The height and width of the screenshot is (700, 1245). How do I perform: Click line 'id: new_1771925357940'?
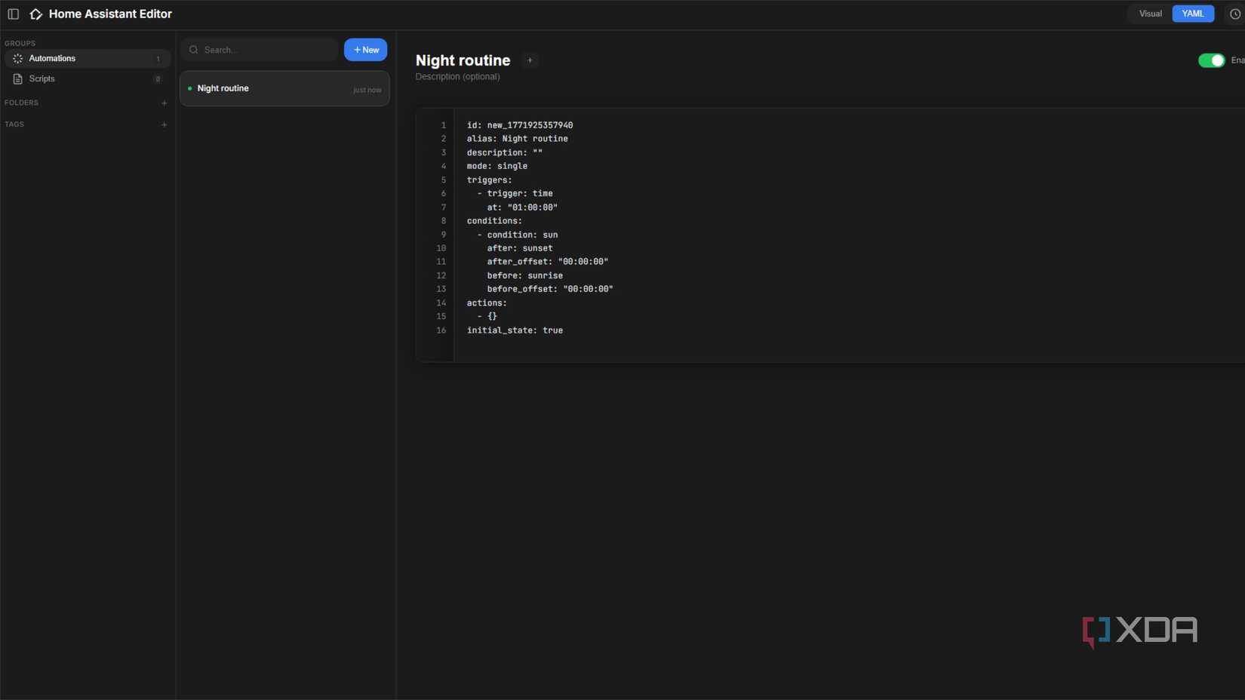(520, 125)
